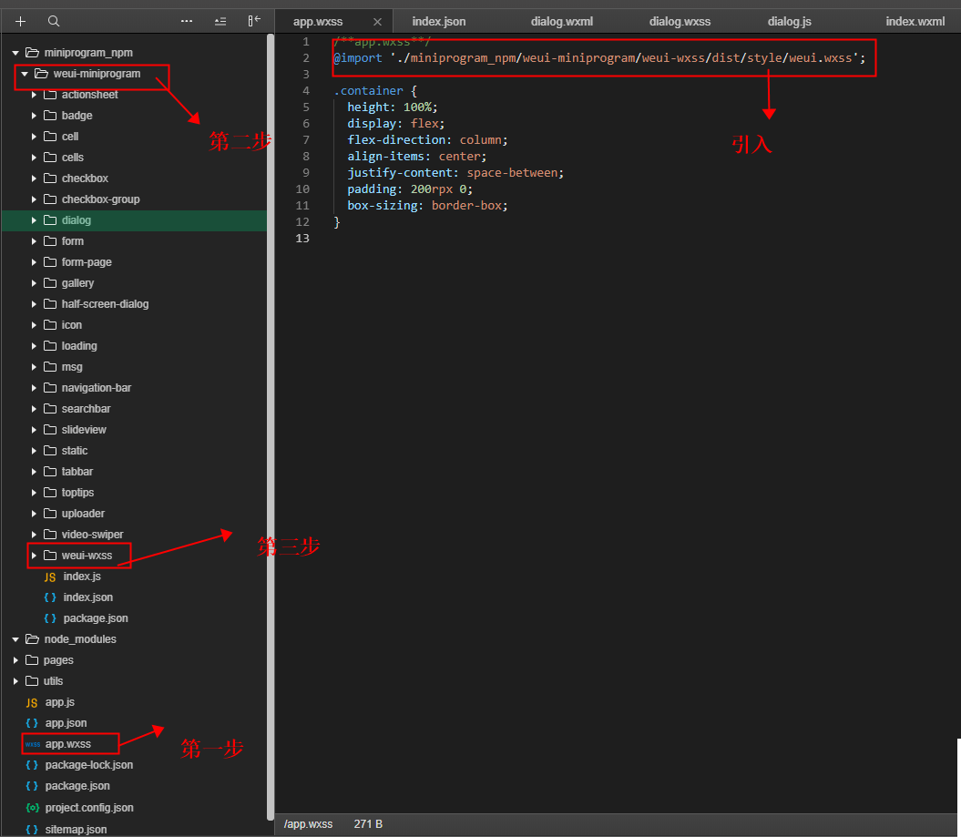Expand the weui-wxss folder arrow

pyautogui.click(x=35, y=556)
